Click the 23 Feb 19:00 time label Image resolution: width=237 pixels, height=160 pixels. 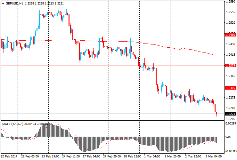click(x=51, y=156)
